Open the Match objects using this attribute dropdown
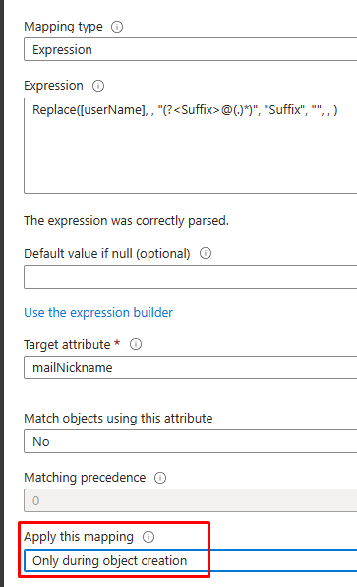Image resolution: width=357 pixels, height=587 pixels. (190, 441)
